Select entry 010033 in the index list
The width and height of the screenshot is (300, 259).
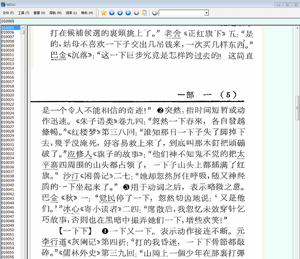click(8, 154)
